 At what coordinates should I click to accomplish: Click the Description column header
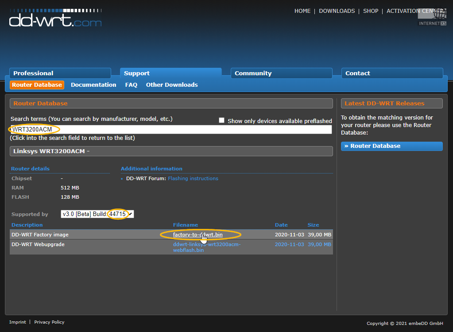(27, 225)
